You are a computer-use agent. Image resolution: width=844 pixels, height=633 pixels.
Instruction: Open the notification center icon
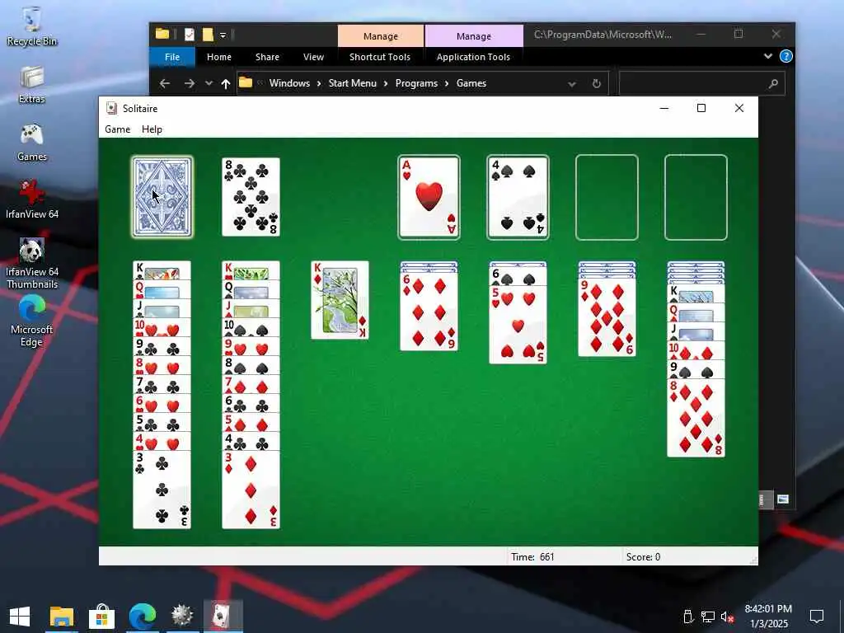click(x=817, y=617)
